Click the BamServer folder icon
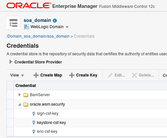The width and height of the screenshot is (167, 138). [26, 95]
